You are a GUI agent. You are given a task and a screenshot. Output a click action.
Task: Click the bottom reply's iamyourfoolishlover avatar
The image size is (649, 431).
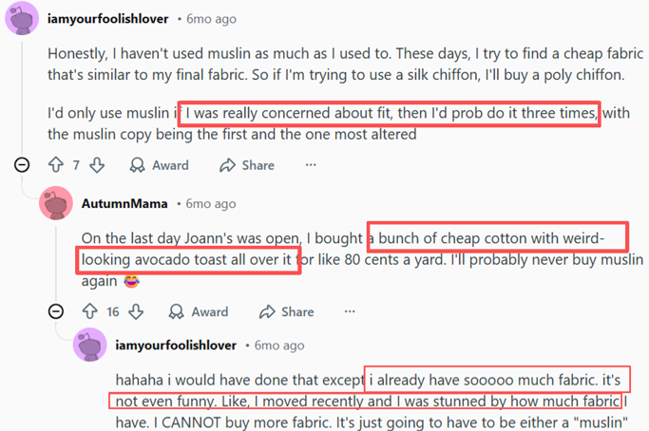point(90,346)
